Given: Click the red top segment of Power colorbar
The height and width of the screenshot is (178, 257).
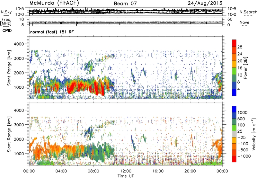Looking at the screenshot, I should (x=234, y=43).
